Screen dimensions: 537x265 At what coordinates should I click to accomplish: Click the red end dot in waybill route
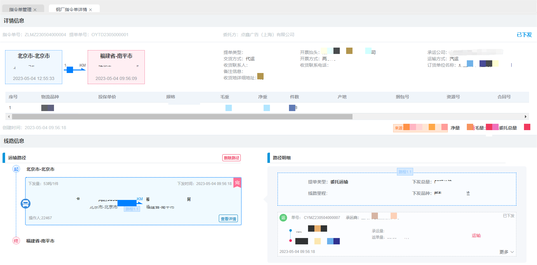point(291,241)
